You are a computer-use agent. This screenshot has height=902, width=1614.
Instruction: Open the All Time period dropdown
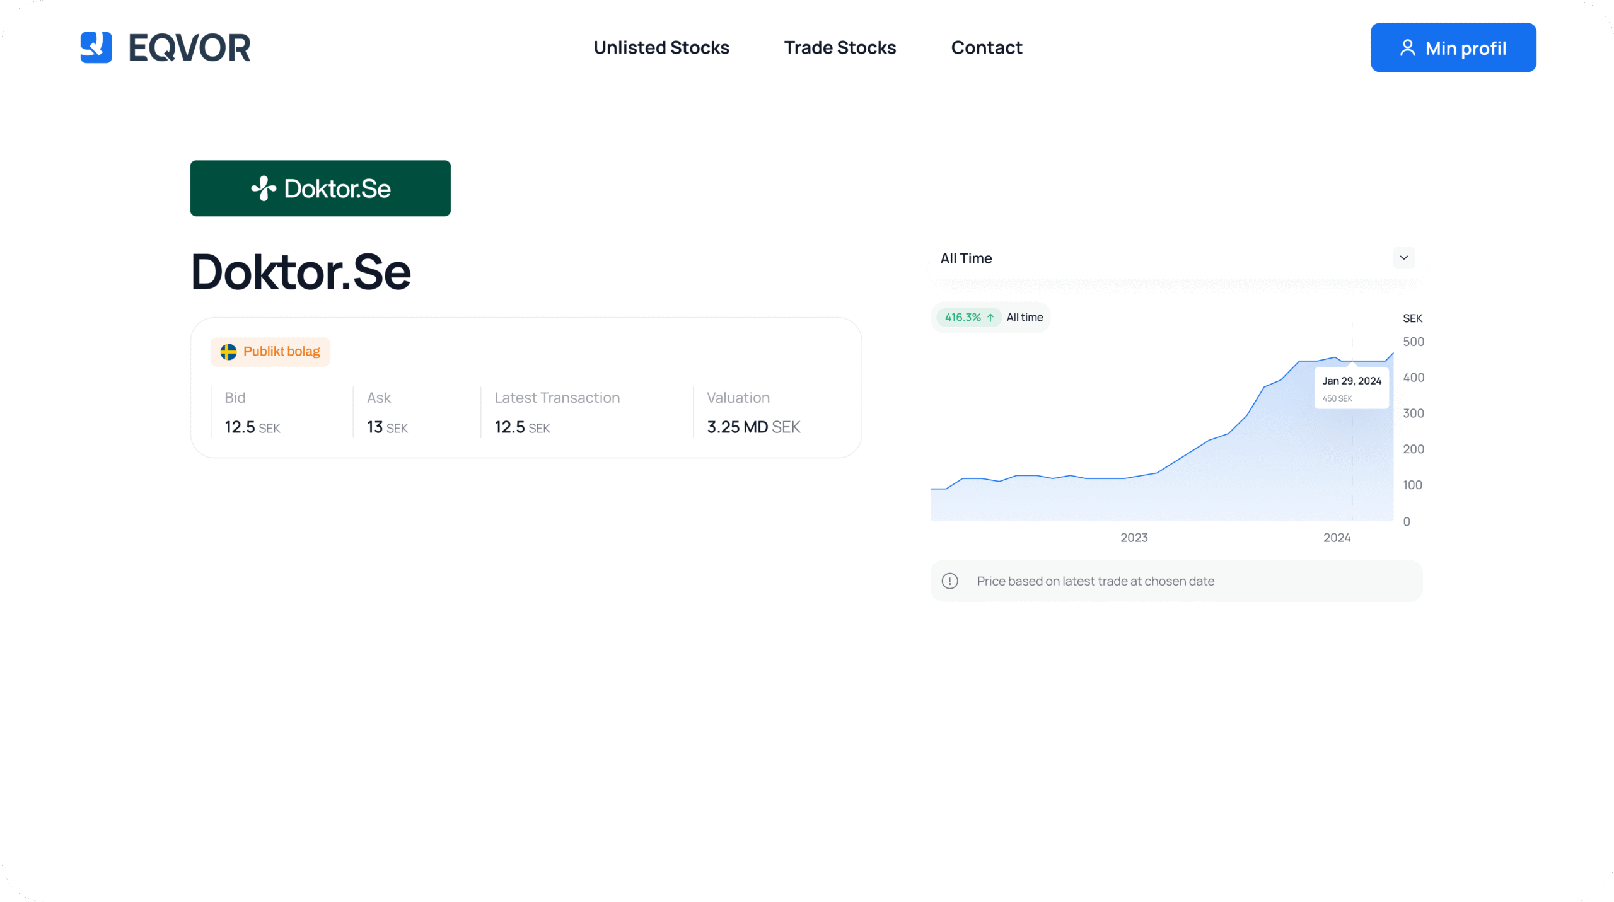coord(1176,258)
